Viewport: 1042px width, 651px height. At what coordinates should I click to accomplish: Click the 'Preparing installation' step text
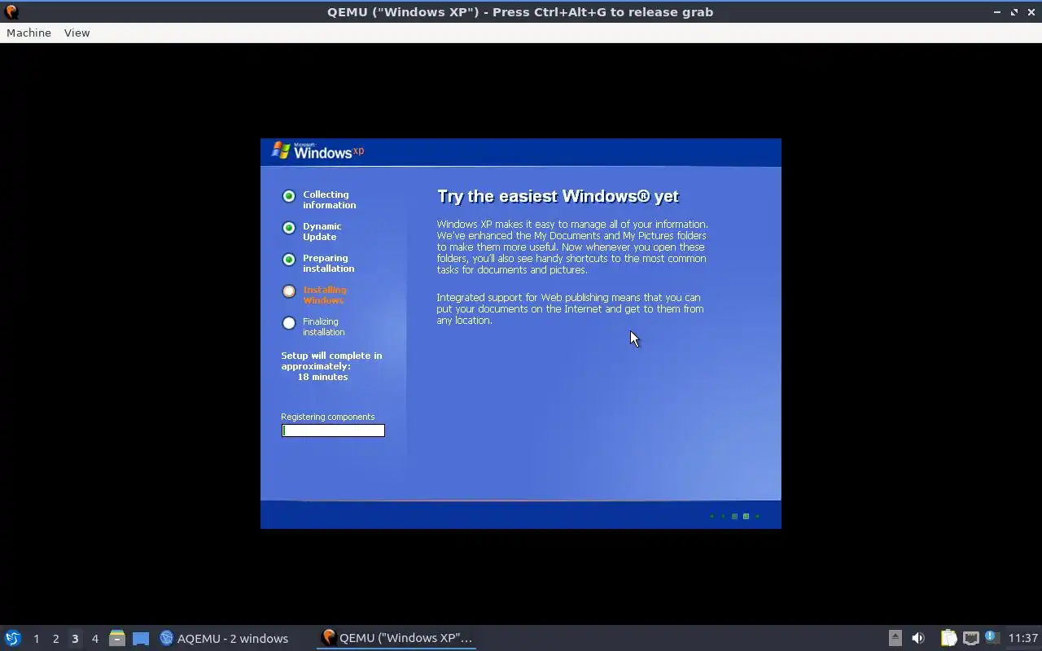coord(329,263)
